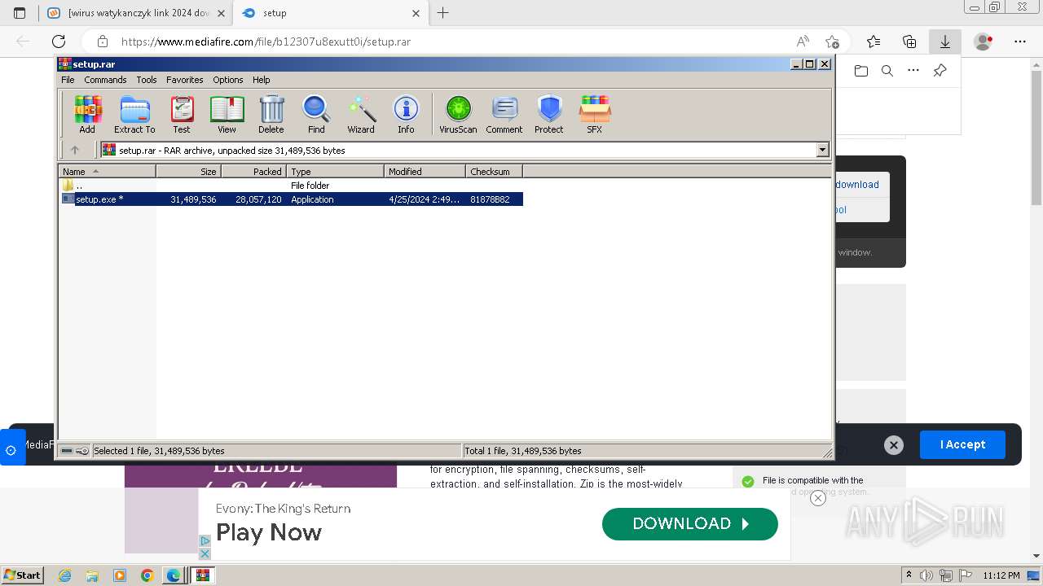Open Chrome from the taskbar
The width and height of the screenshot is (1043, 586).
(x=147, y=575)
